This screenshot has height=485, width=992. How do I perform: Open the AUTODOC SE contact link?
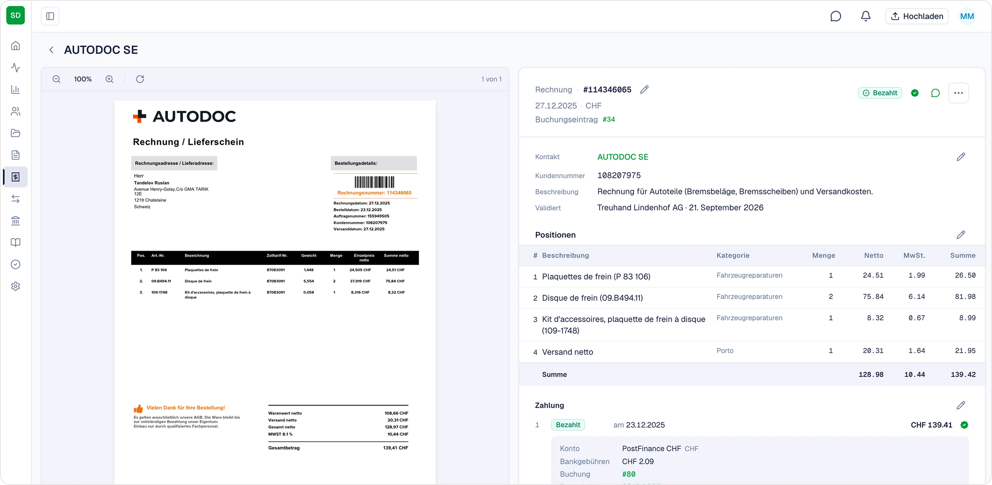click(623, 157)
